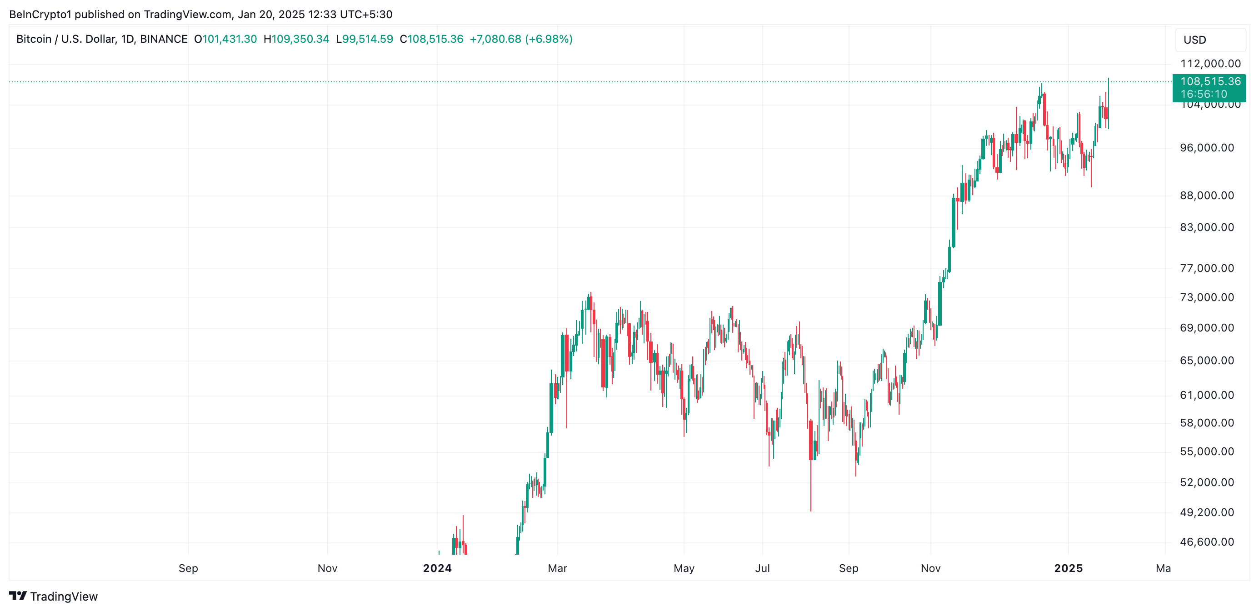This screenshot has width=1259, height=612.
Task: Click the change value +7,080.68 (+6.98%)
Action: (x=521, y=39)
